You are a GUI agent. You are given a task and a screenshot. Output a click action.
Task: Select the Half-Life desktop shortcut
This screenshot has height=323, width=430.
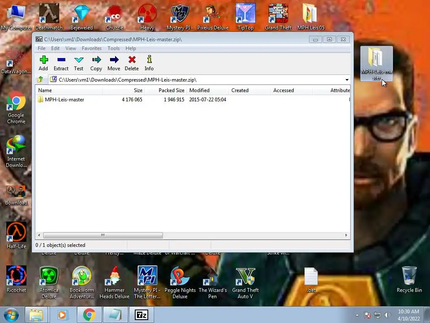click(x=16, y=236)
